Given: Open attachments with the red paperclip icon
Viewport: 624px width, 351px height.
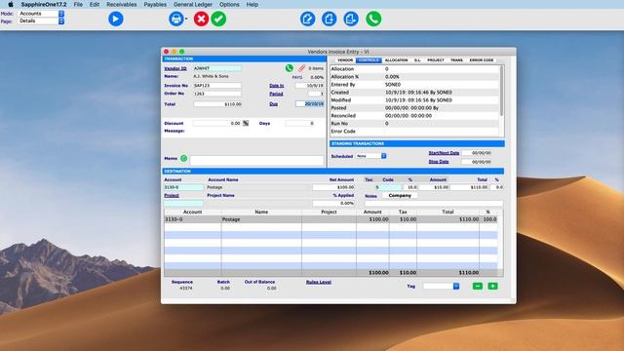Looking at the screenshot, I should [x=302, y=68].
